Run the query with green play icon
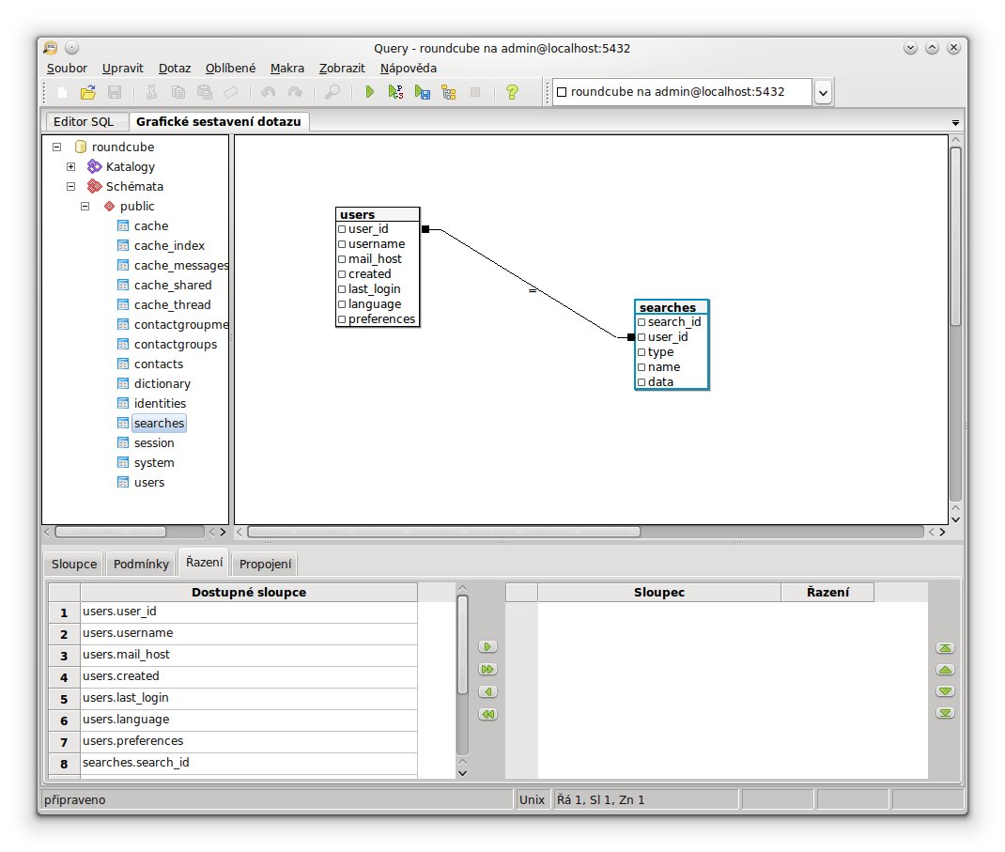1005x852 pixels. tap(369, 92)
